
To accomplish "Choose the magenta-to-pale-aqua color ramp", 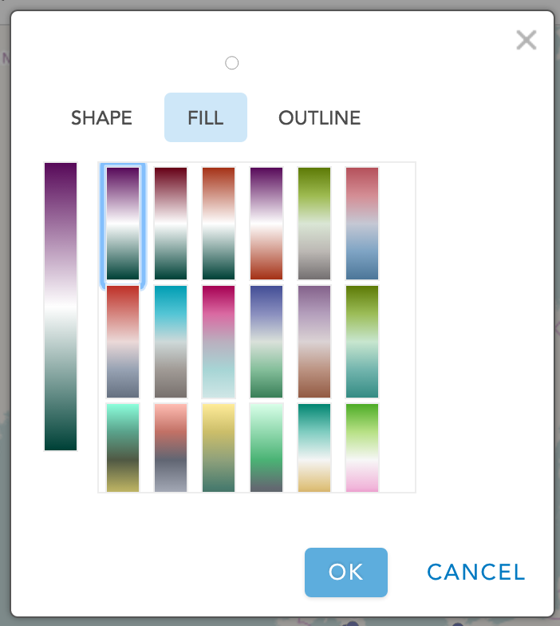I will click(219, 342).
